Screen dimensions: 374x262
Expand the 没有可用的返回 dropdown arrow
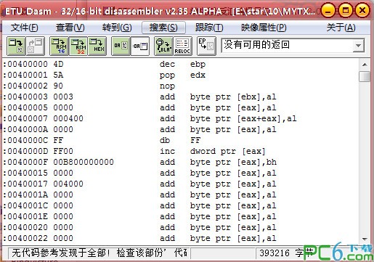(x=358, y=45)
